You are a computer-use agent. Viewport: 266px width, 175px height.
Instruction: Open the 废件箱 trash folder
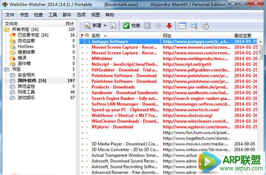click(x=24, y=63)
